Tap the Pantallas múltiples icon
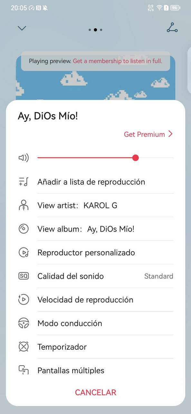The image size is (191, 414). (x=24, y=370)
